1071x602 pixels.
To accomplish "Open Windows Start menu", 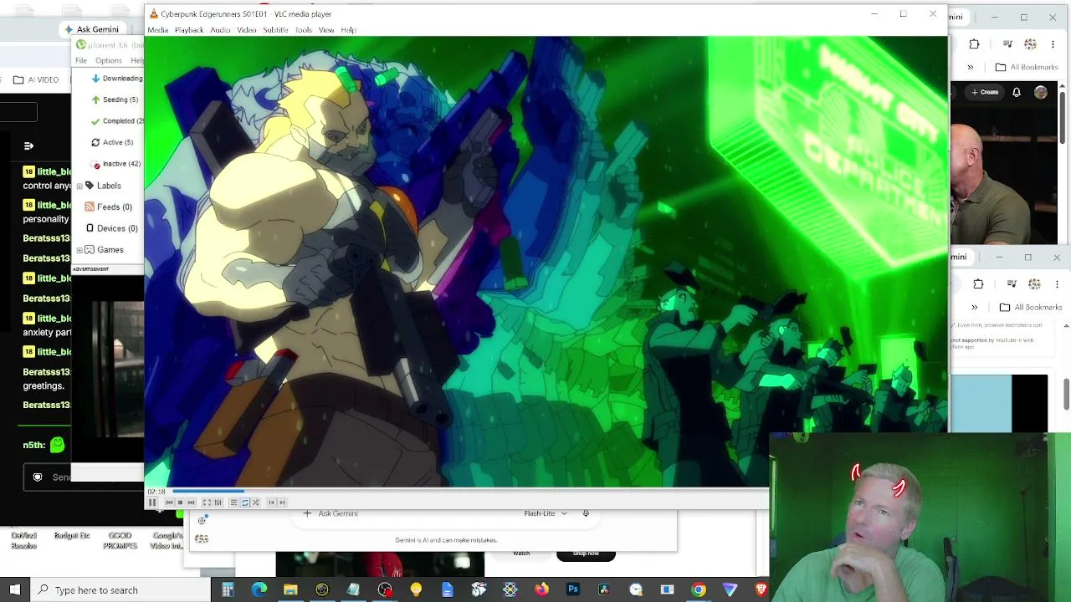I will [x=15, y=590].
